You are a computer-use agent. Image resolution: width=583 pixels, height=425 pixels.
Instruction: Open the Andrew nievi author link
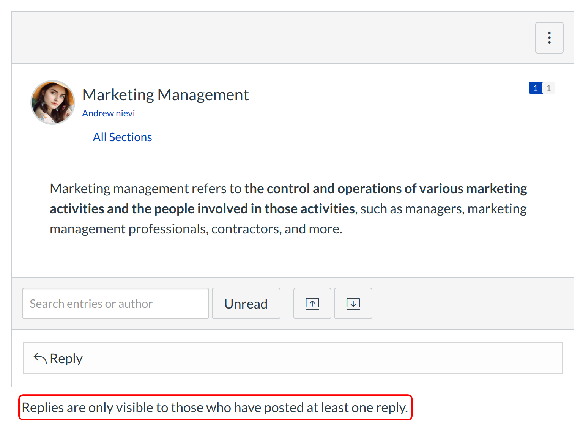coord(108,113)
